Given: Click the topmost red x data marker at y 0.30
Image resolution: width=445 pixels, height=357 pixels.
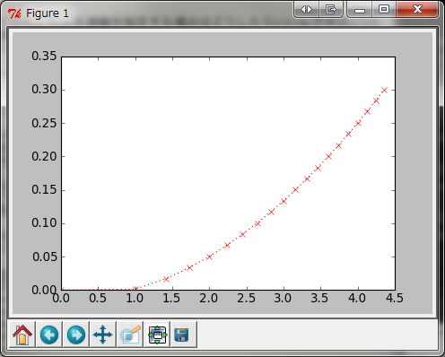Looking at the screenshot, I should click(384, 90).
